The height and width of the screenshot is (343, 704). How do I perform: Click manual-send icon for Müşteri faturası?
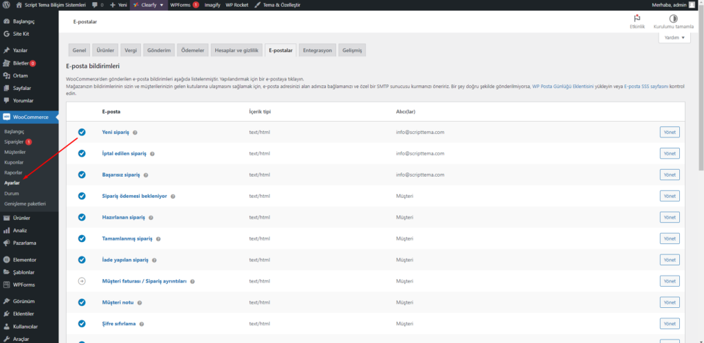pos(82,281)
